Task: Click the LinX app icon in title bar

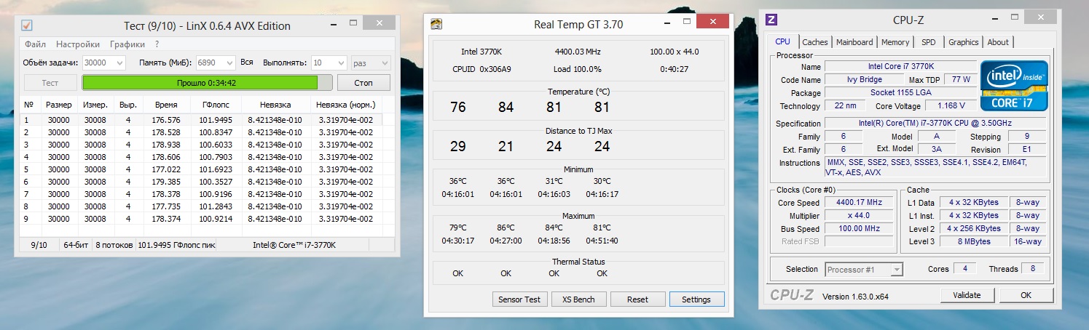Action: point(27,25)
